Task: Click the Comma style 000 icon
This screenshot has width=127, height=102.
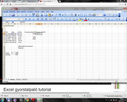Action: point(62,19)
